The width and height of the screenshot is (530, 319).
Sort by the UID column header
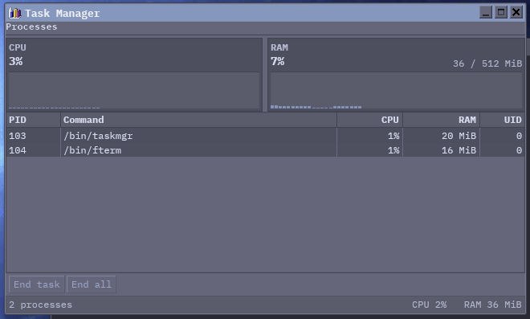click(502, 120)
